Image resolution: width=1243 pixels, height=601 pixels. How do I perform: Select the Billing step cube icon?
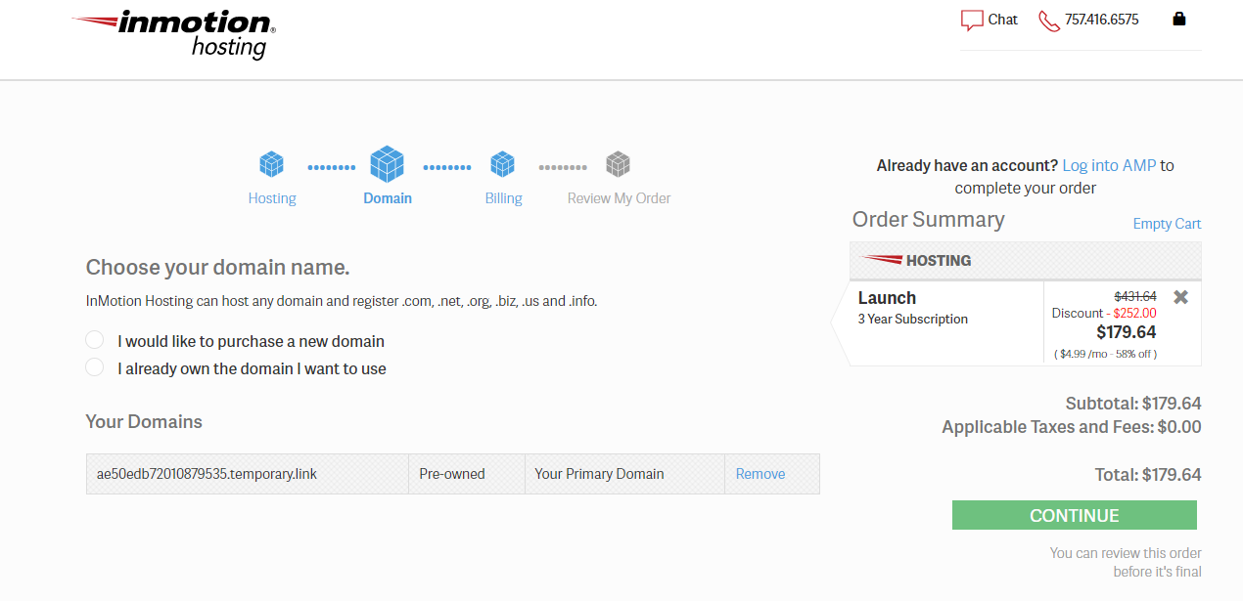click(503, 163)
